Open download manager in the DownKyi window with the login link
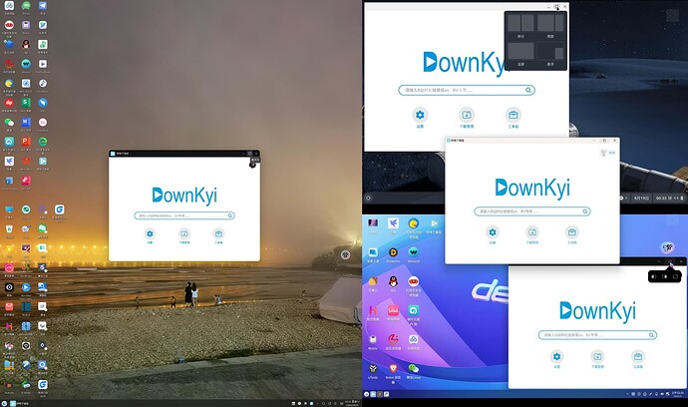This screenshot has width=688, height=407. pyautogui.click(x=532, y=231)
